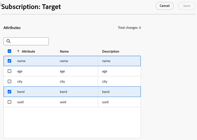Select the city row's Description cell
This screenshot has height=140, width=197.
(105, 81)
